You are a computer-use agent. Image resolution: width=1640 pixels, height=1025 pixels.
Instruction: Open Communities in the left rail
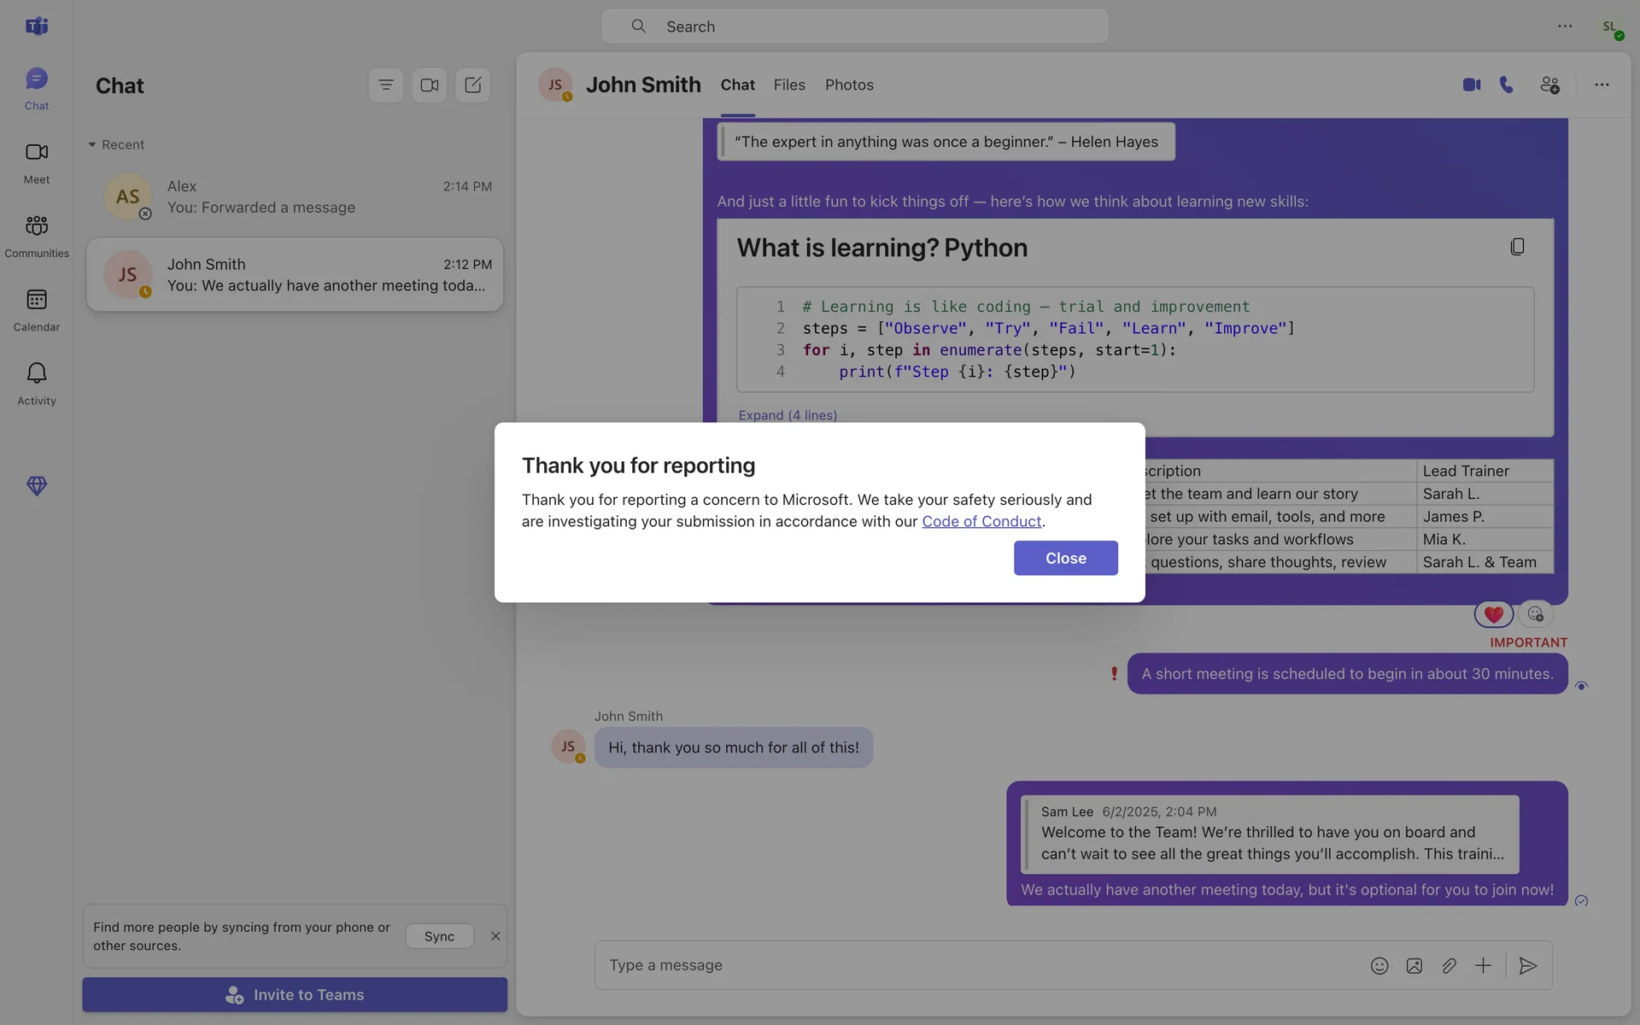click(x=37, y=235)
